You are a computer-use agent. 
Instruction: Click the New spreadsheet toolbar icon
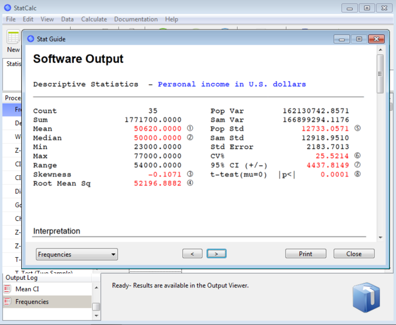pyautogui.click(x=14, y=38)
